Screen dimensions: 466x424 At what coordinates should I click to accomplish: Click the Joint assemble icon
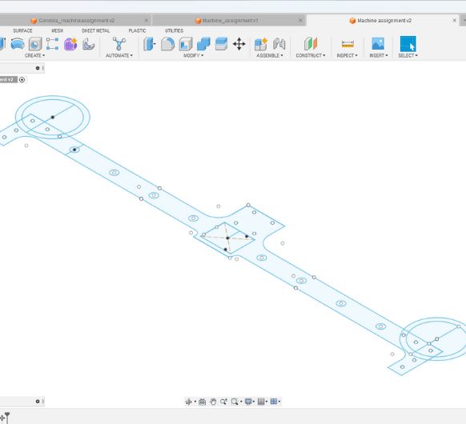[279, 44]
